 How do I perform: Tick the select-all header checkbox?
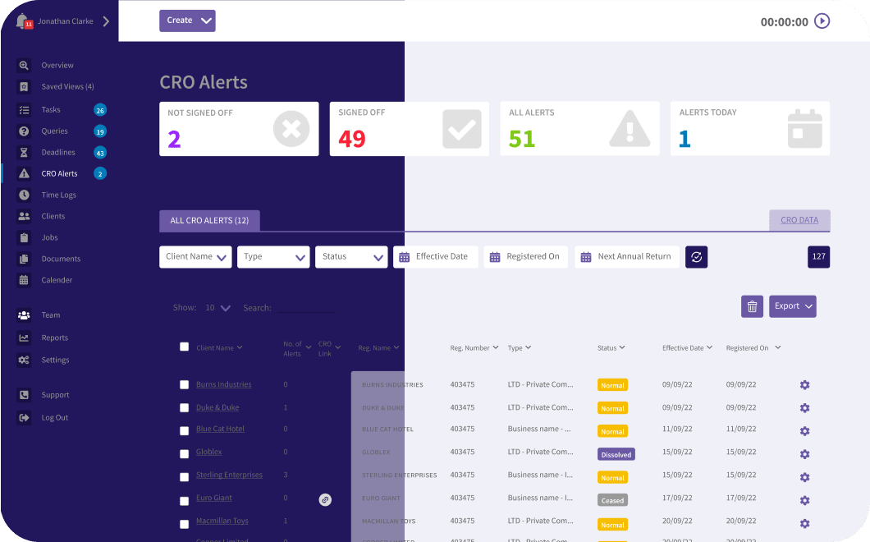click(x=184, y=347)
